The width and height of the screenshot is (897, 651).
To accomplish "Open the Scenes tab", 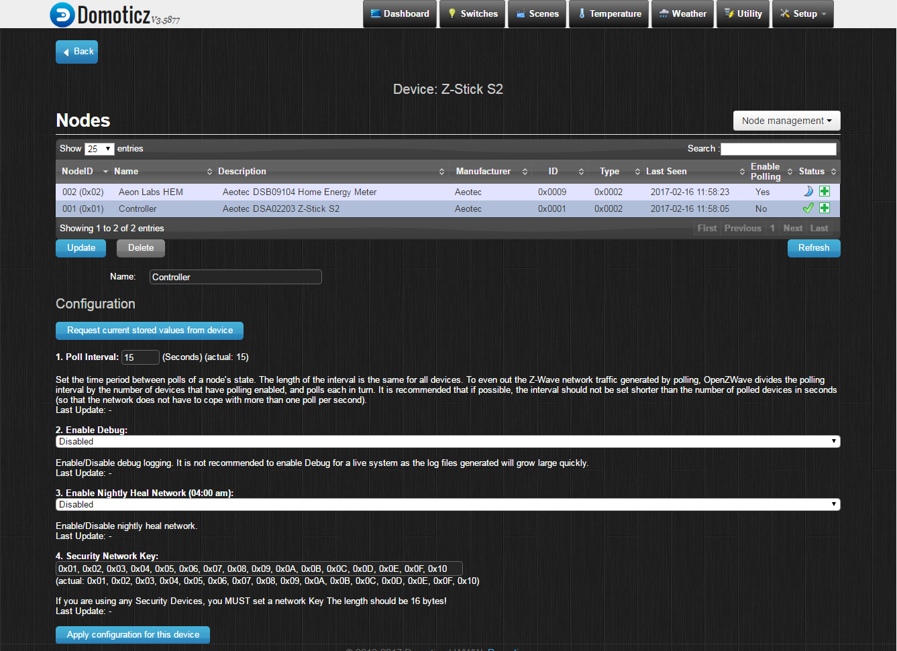I will (537, 14).
